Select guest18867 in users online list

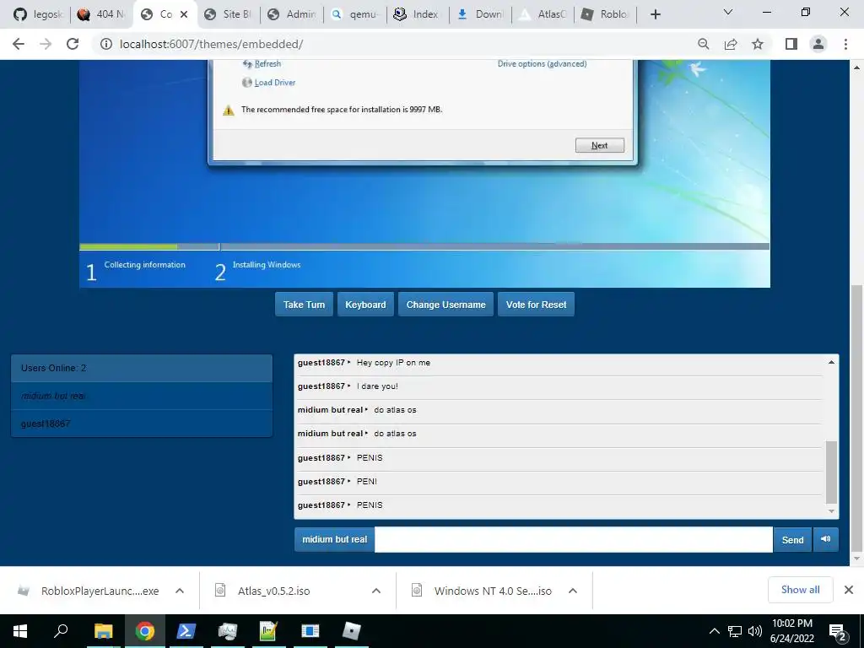click(x=142, y=424)
